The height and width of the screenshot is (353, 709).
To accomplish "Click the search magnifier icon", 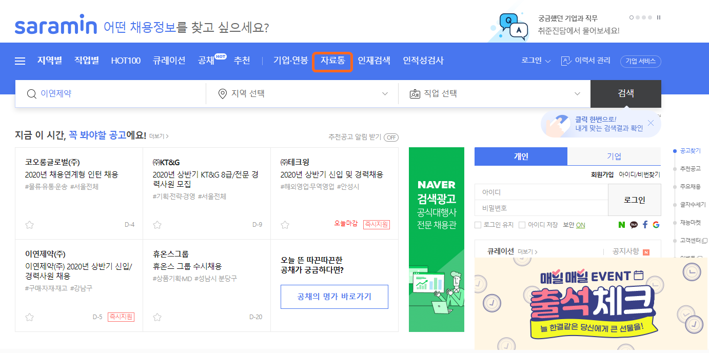I will (32, 94).
